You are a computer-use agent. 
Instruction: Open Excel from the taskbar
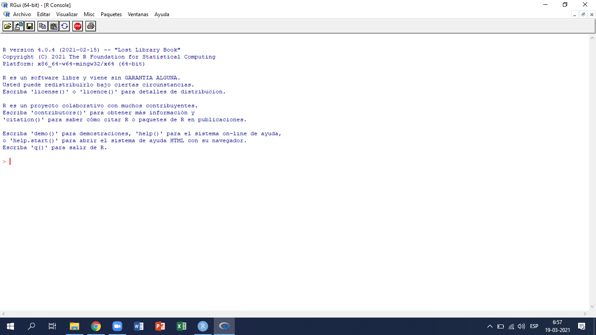click(182, 326)
